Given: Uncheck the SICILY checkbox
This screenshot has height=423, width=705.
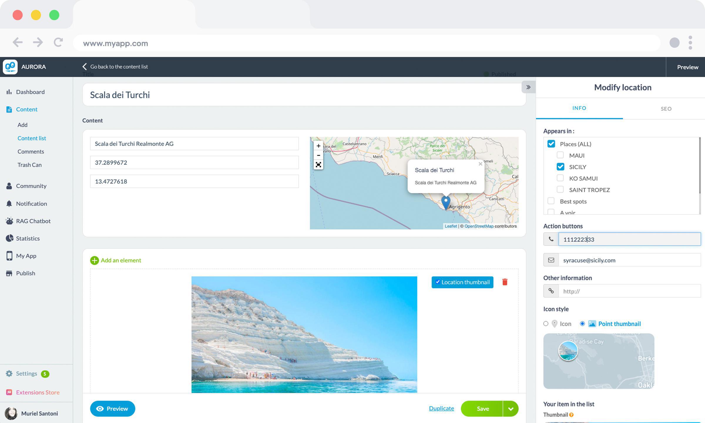Looking at the screenshot, I should 560,167.
